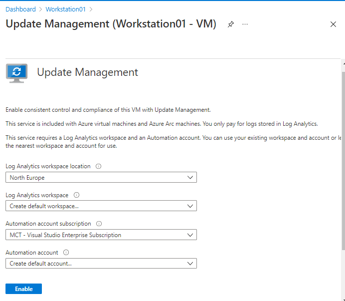
Task: Click the Workstation01 - VM blade title
Action: click(111, 24)
